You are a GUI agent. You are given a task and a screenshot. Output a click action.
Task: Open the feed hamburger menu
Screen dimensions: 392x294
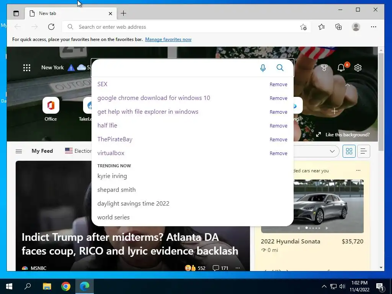[19, 151]
